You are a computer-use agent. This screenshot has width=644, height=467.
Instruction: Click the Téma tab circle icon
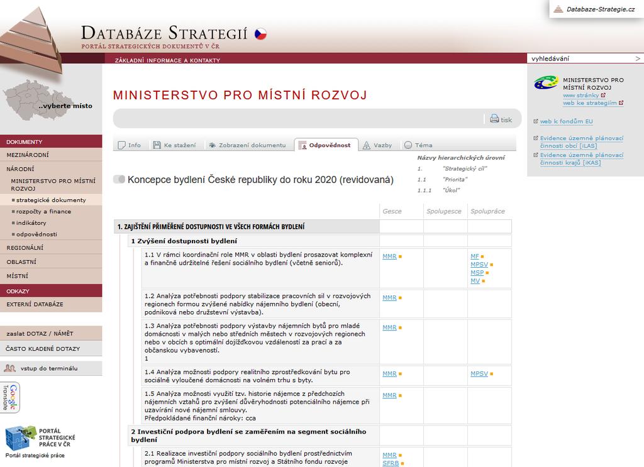(x=408, y=145)
